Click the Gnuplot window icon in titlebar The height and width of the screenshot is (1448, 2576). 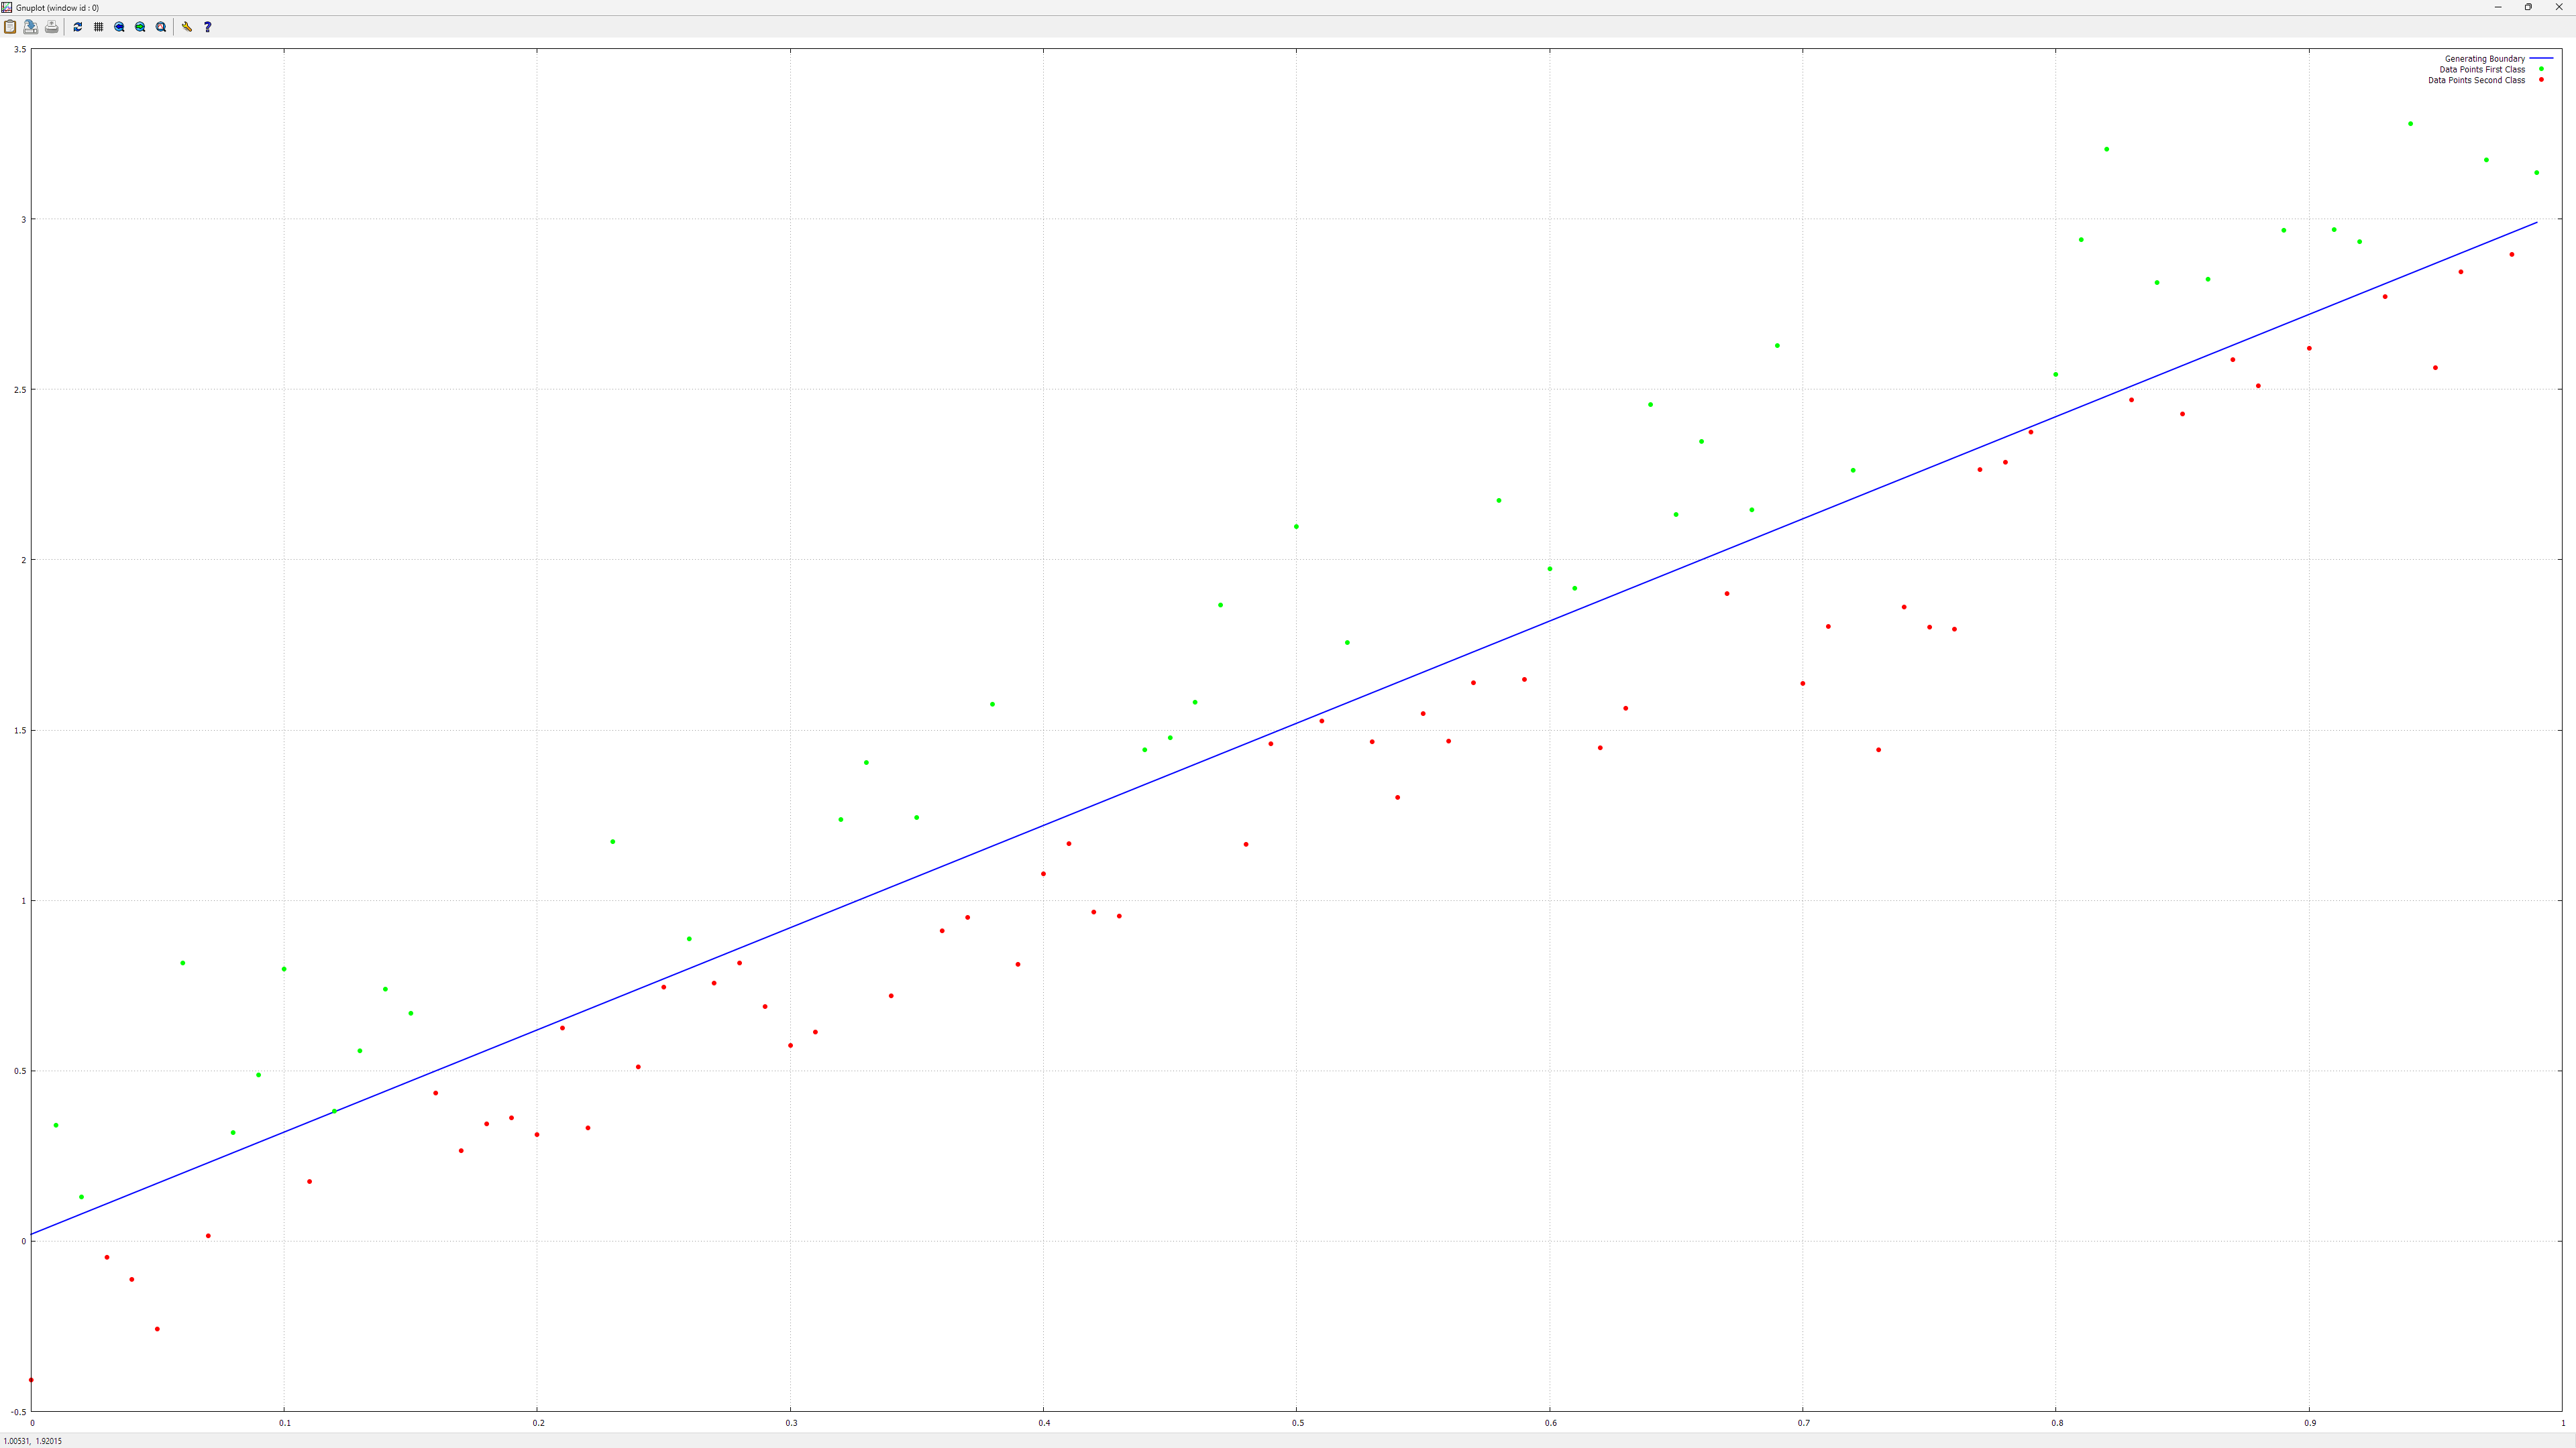[x=7, y=7]
